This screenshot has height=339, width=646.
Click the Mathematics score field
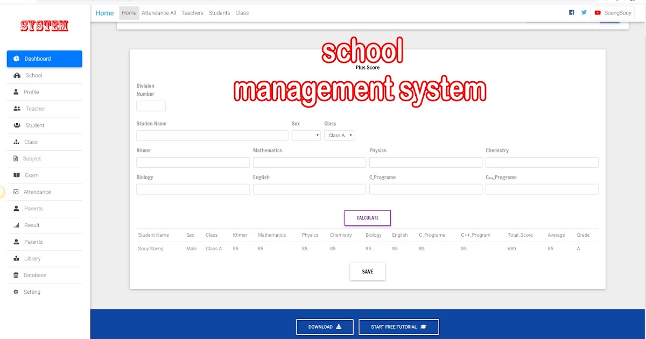coord(310,163)
